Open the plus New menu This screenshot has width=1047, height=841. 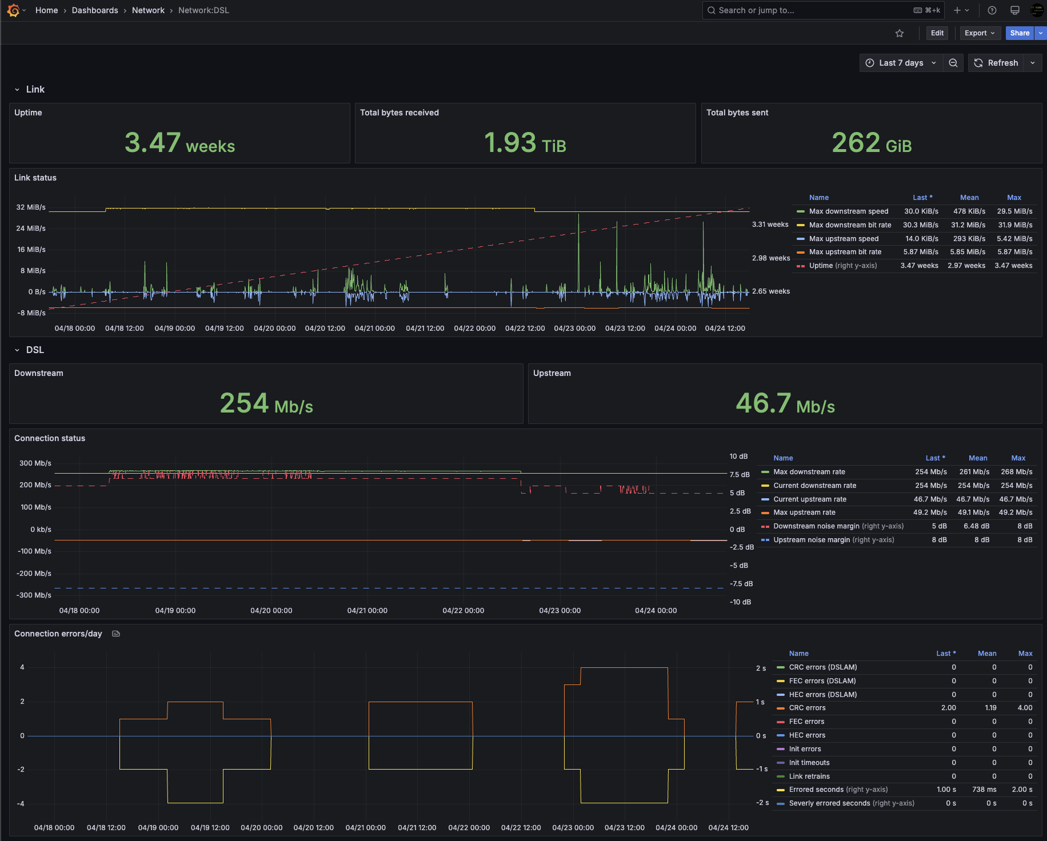coord(961,10)
